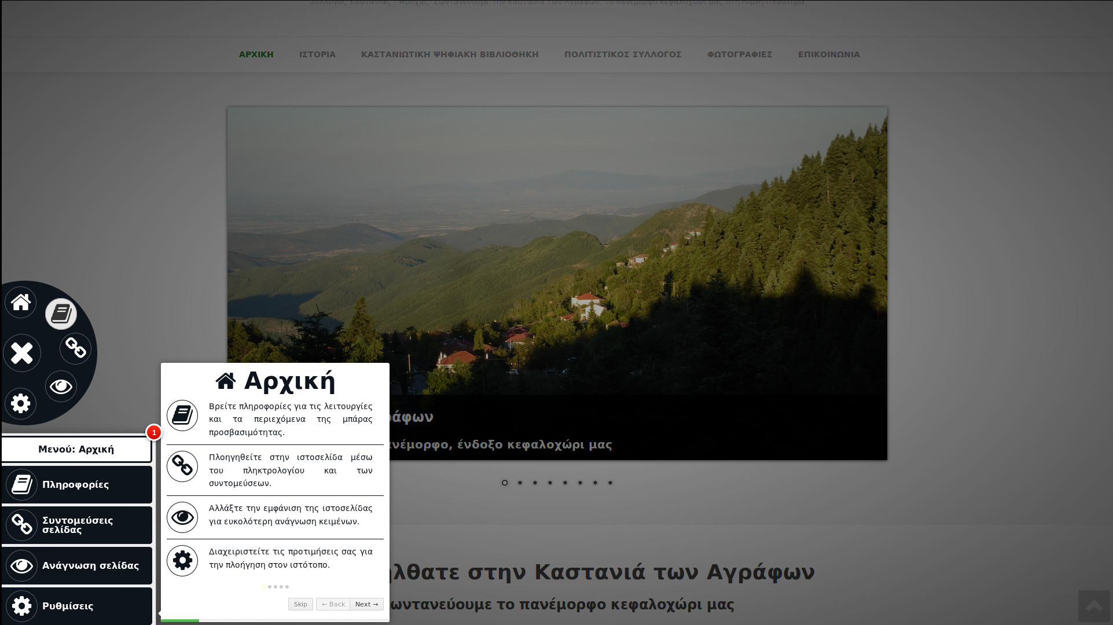
Task: Click gear icon in tour popup
Action: click(x=182, y=560)
